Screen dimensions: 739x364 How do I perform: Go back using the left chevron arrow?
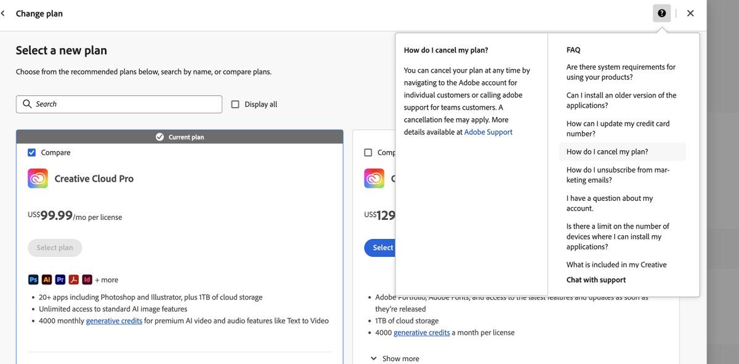pyautogui.click(x=3, y=13)
